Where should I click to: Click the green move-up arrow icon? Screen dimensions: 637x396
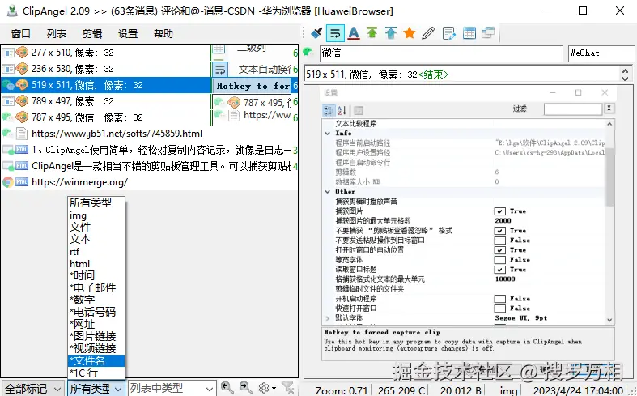click(x=372, y=33)
